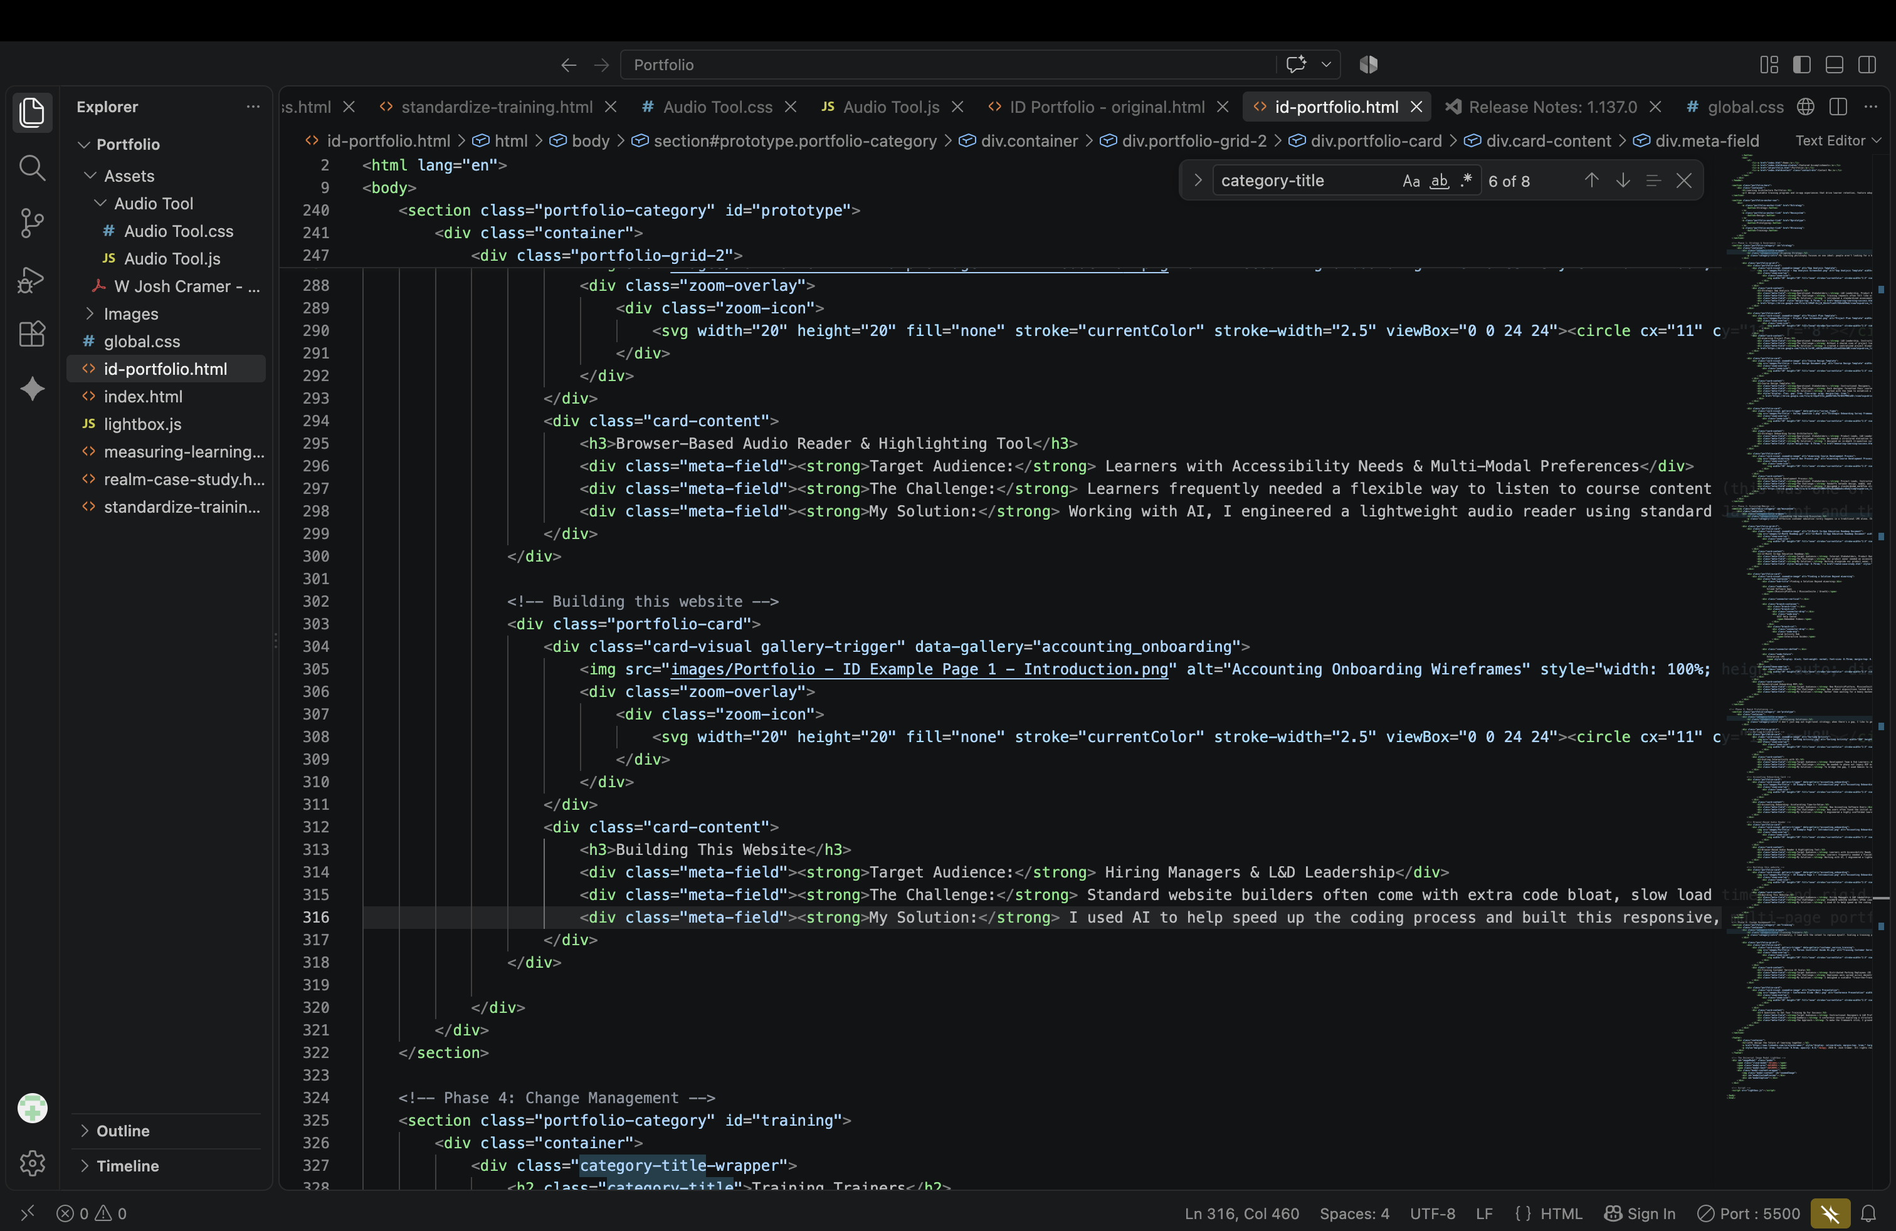Toggle Find in Selection

click(1653, 181)
